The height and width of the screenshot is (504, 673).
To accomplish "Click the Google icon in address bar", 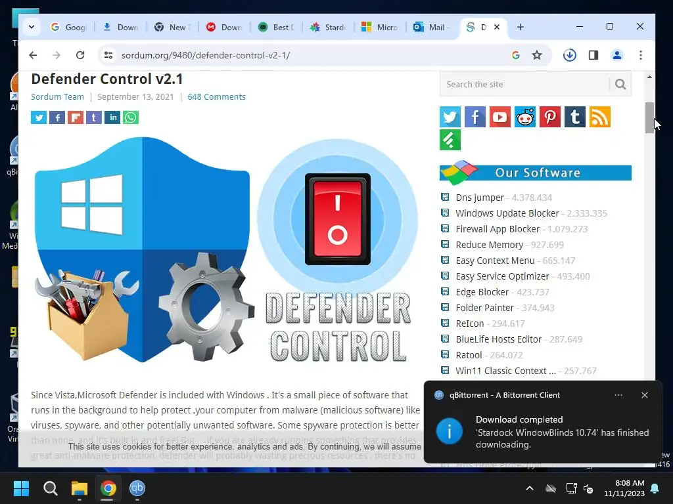I will point(516,55).
